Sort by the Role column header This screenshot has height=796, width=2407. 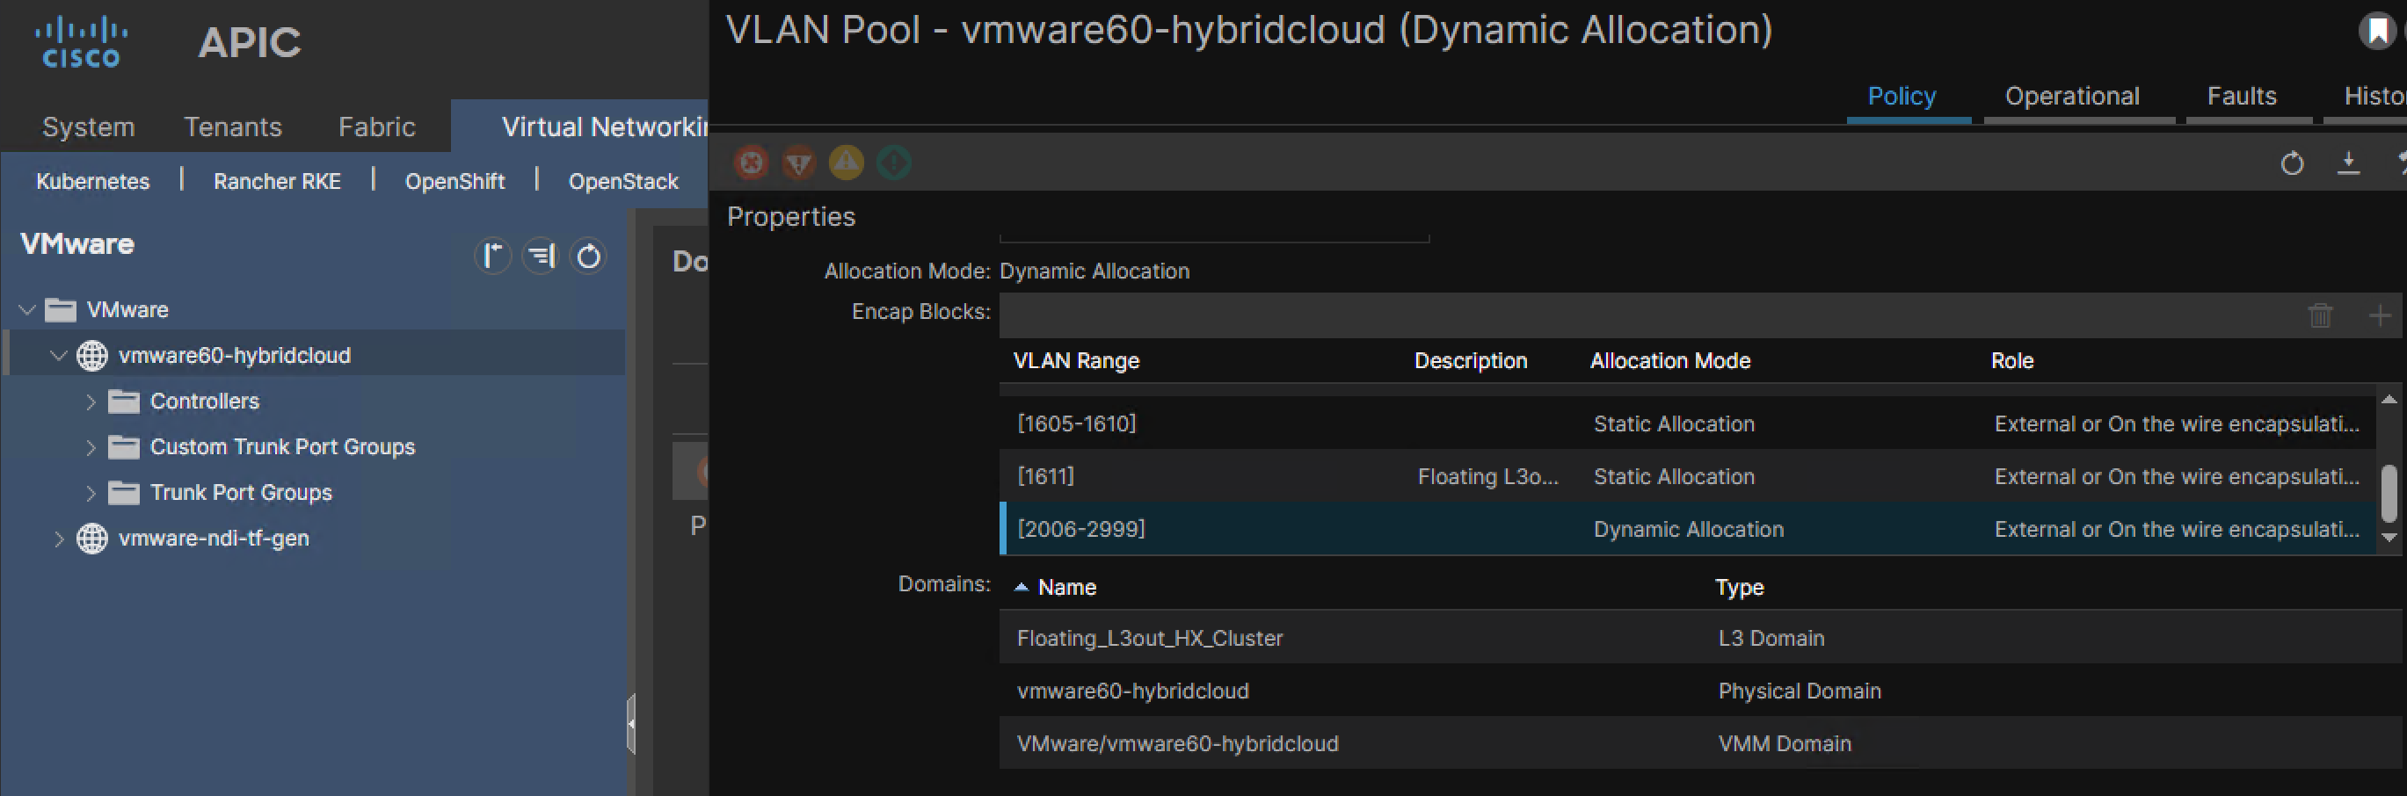[2011, 360]
